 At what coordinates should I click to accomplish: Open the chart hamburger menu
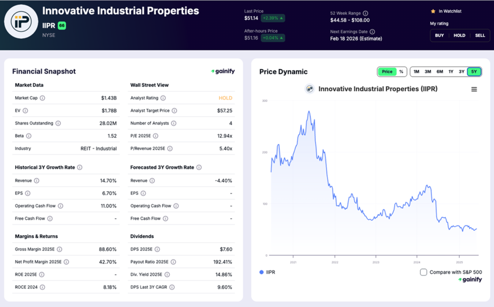pos(474,89)
